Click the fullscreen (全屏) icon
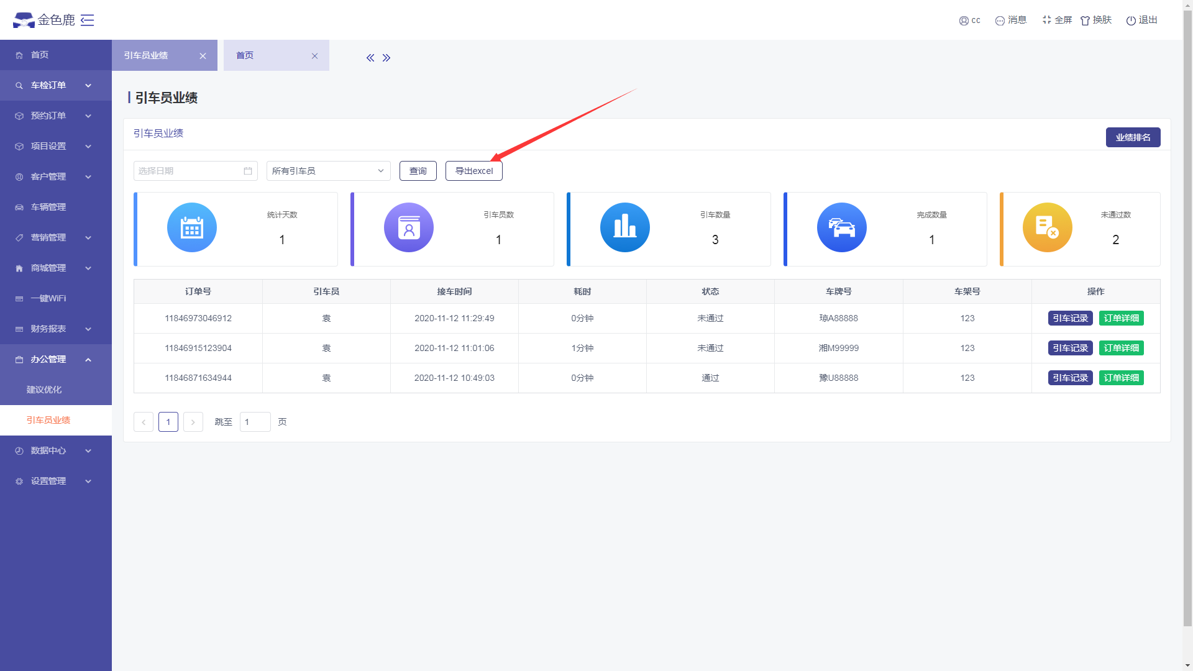The height and width of the screenshot is (671, 1193). pyautogui.click(x=1047, y=20)
